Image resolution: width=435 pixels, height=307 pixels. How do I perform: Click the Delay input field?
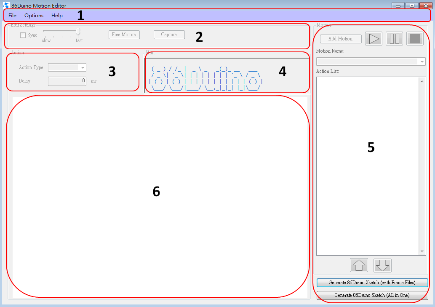(x=67, y=81)
